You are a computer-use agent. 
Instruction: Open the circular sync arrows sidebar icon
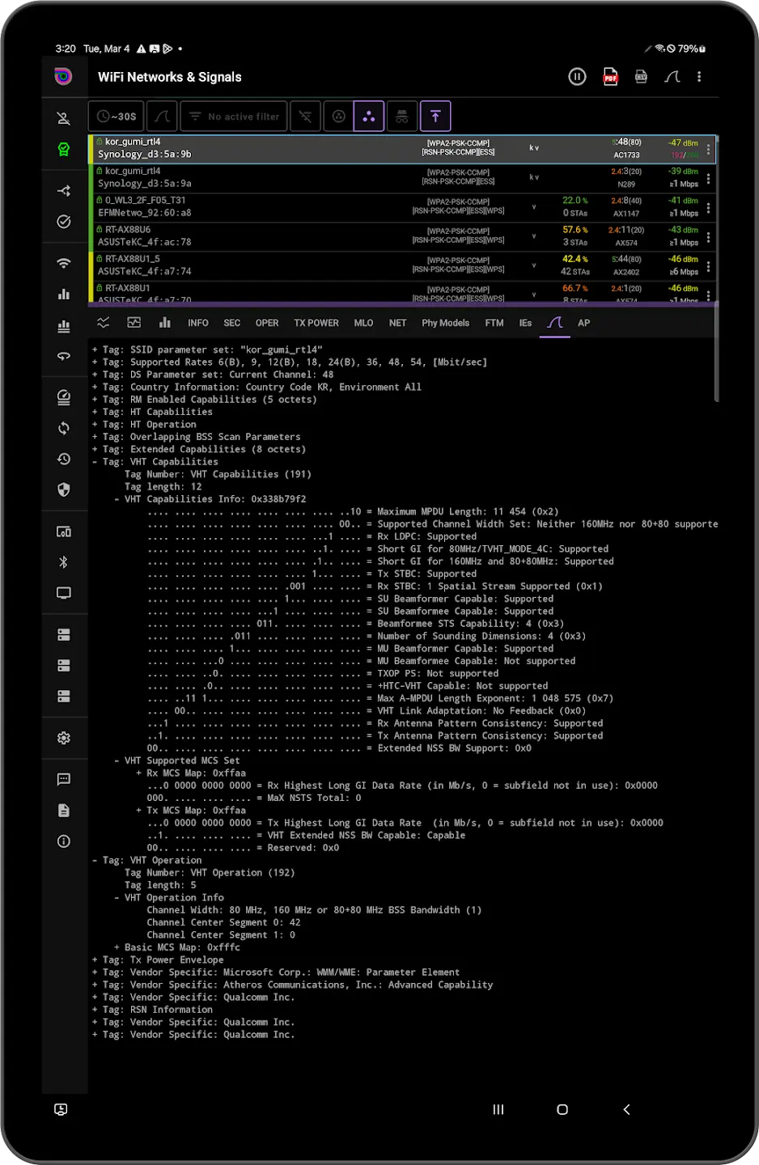pos(64,428)
